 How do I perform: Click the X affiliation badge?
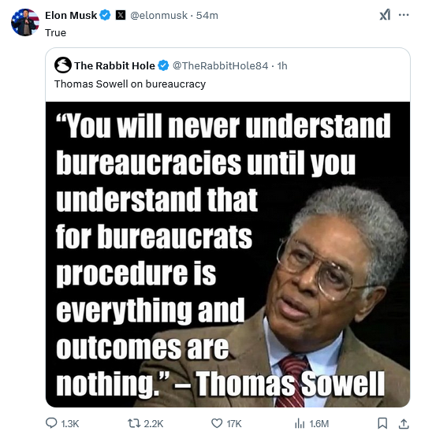coord(121,15)
